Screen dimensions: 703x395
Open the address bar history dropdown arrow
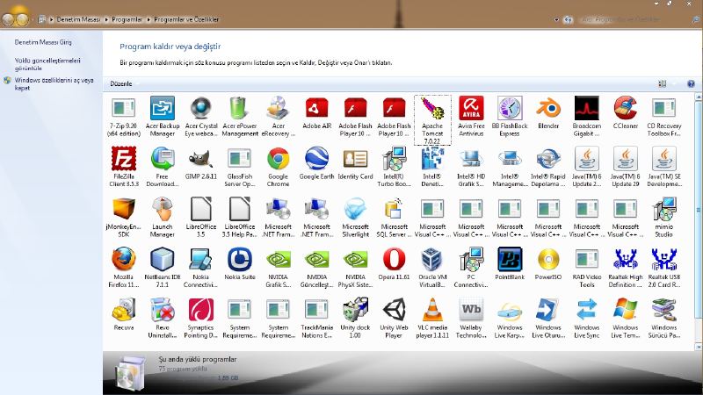tap(556, 19)
